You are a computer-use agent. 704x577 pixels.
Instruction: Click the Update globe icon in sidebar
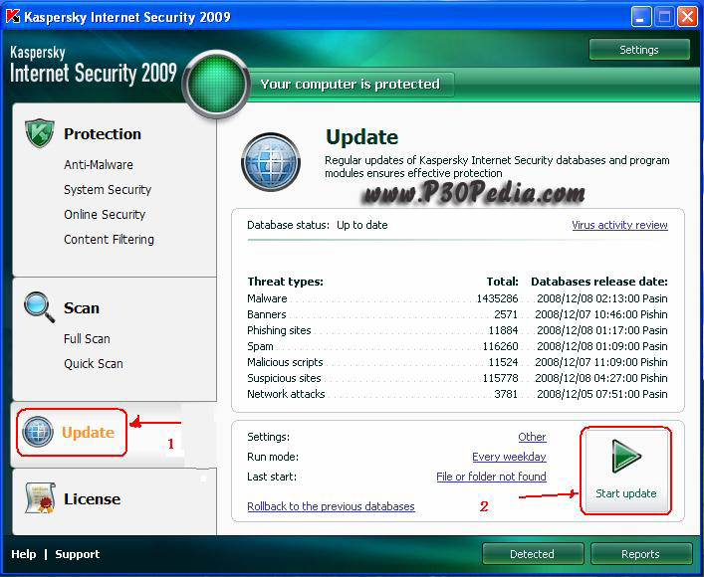pos(38,432)
